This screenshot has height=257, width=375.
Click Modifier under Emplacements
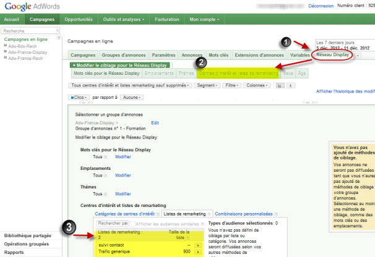123,175
